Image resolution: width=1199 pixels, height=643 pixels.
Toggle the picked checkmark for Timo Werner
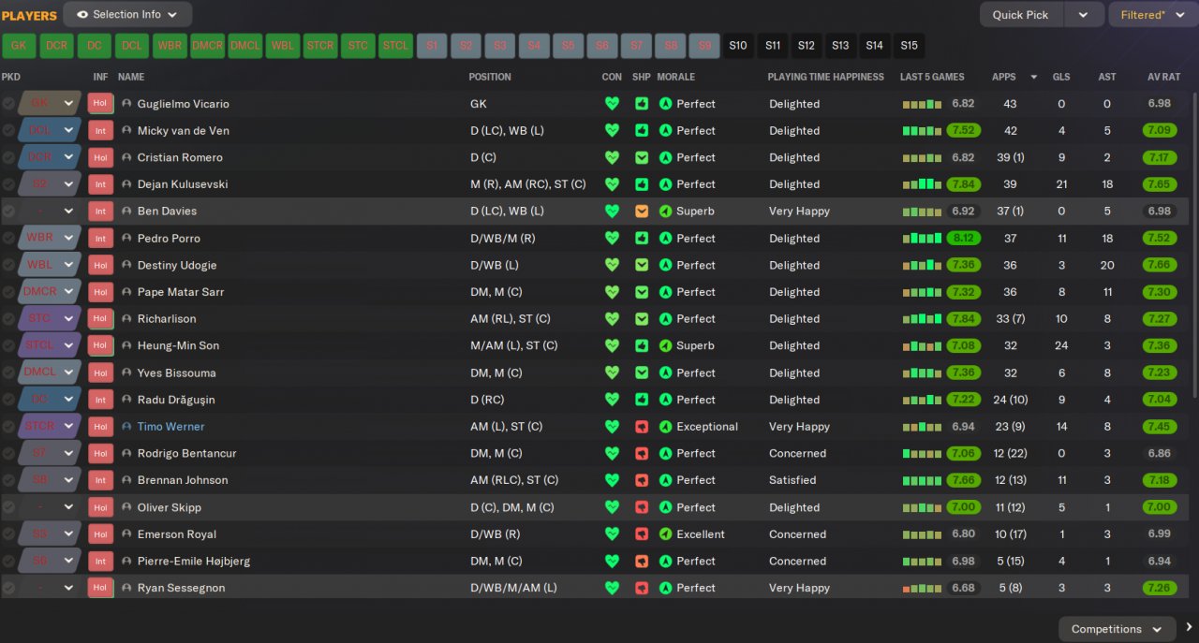tap(8, 427)
